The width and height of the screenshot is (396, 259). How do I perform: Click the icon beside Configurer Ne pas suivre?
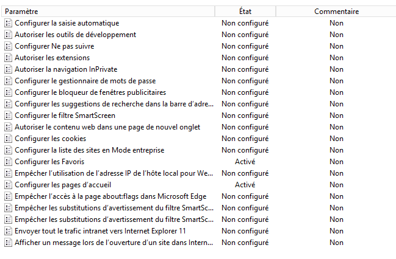pyautogui.click(x=9, y=46)
